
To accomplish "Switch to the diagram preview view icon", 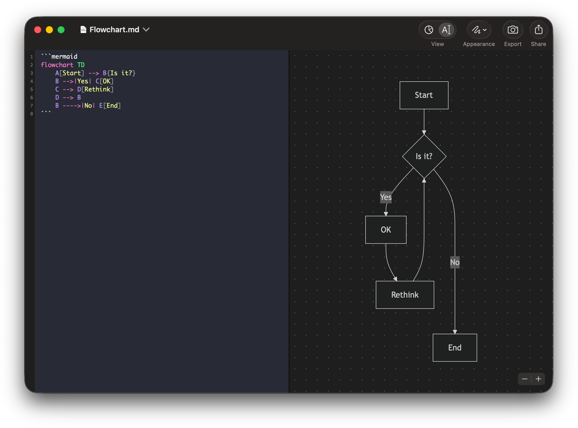I will [429, 30].
